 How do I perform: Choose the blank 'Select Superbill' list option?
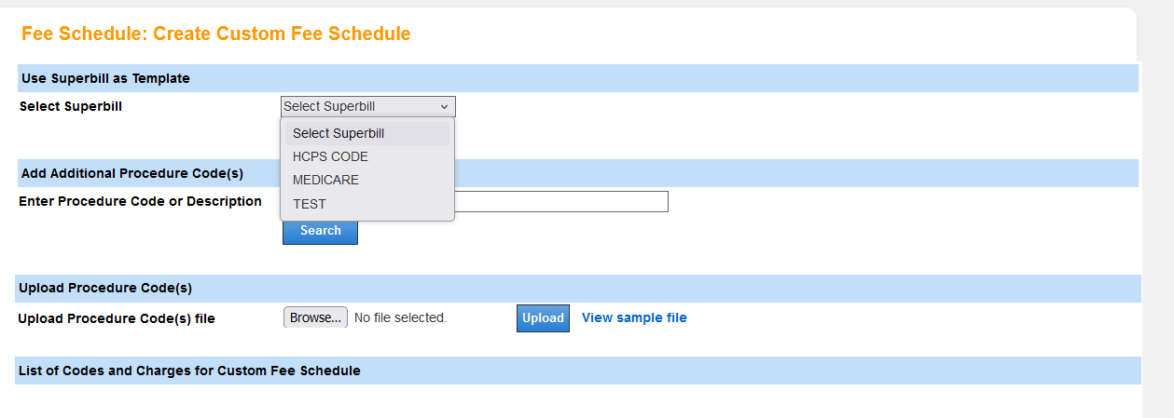click(x=338, y=133)
